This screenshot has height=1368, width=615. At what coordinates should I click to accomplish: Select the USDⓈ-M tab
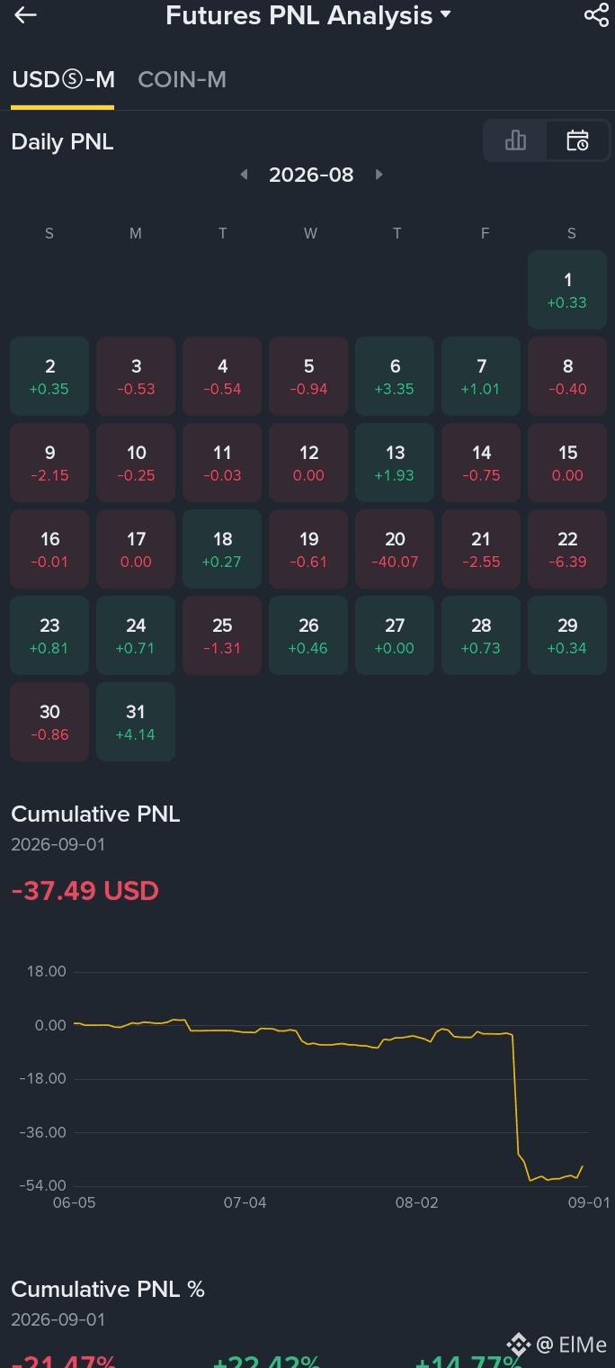tap(63, 80)
